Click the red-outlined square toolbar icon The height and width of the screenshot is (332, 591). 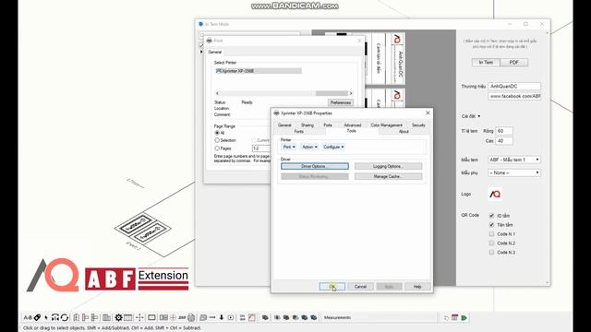[252, 317]
